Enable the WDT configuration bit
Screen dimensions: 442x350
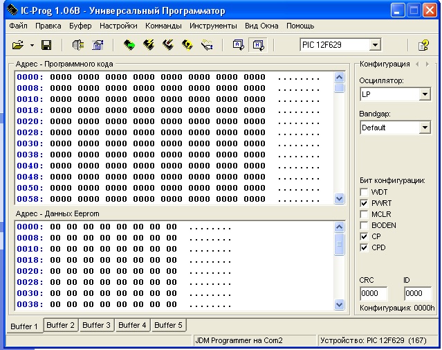click(x=365, y=191)
